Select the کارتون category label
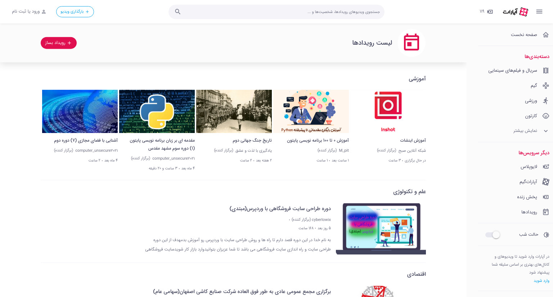 531,116
